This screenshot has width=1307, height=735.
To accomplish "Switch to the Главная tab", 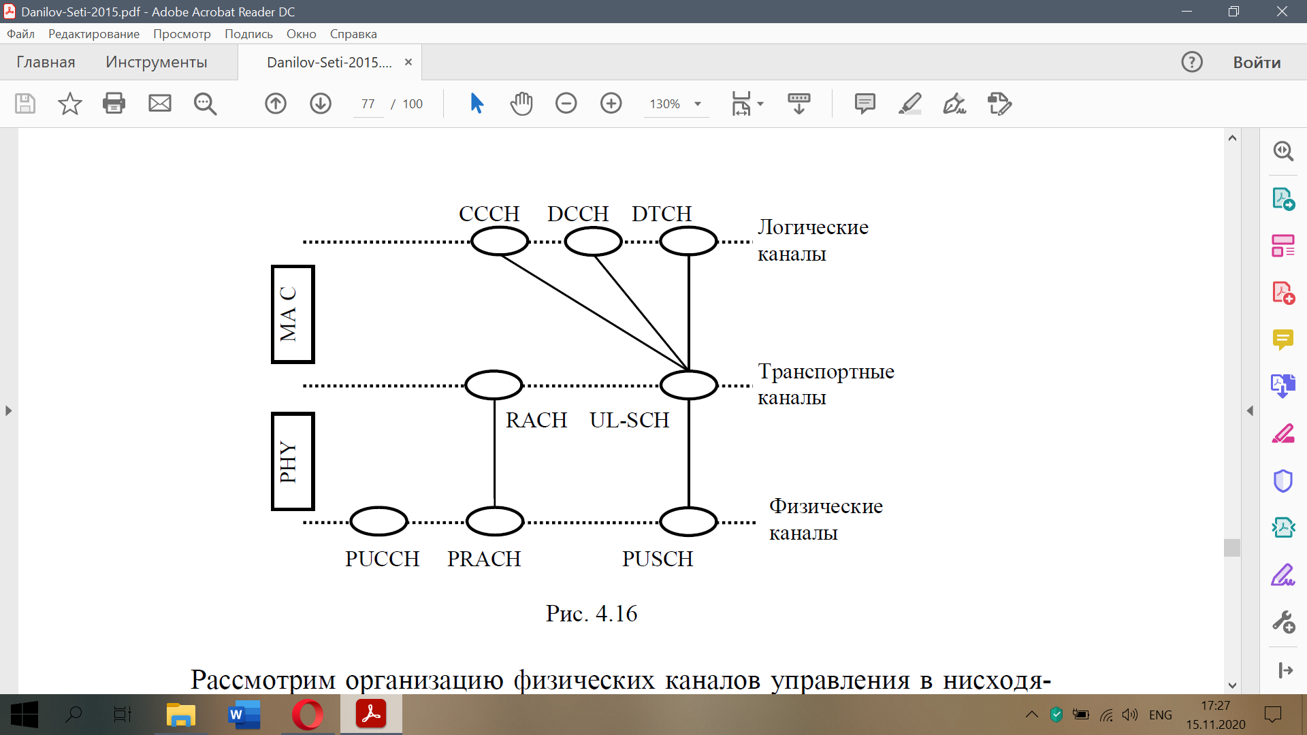I will coord(46,62).
